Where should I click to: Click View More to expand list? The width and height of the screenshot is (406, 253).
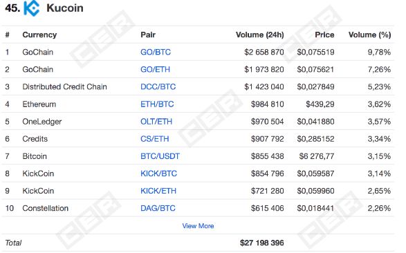click(x=198, y=226)
